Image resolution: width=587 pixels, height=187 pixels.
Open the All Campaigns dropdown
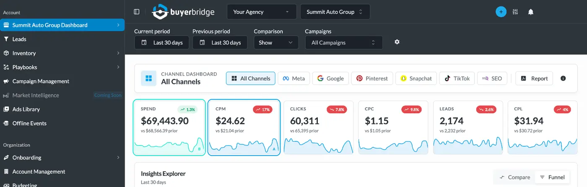pyautogui.click(x=344, y=42)
